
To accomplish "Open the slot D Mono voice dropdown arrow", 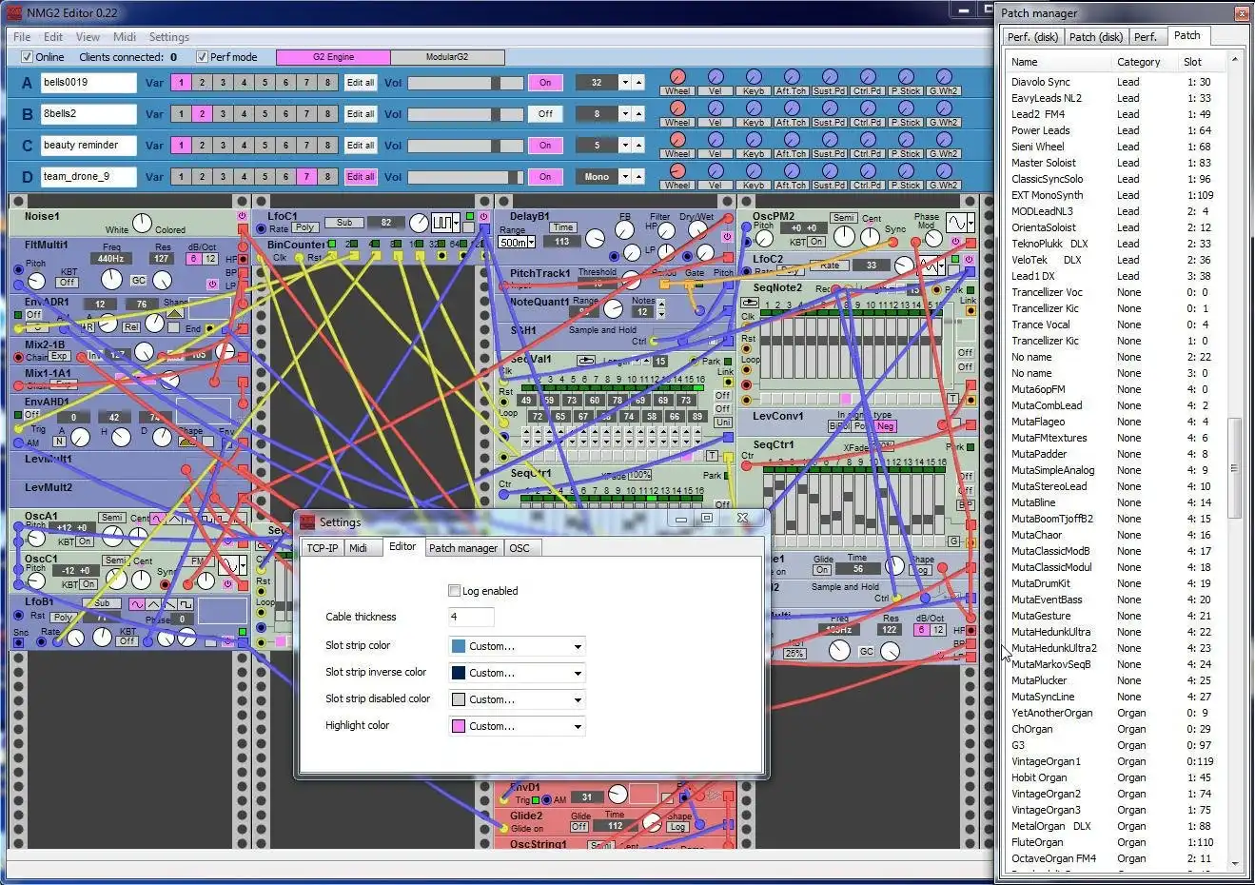I will (625, 177).
